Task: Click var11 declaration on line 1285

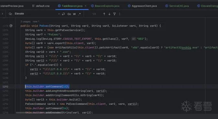Action: click(x=40, y=56)
